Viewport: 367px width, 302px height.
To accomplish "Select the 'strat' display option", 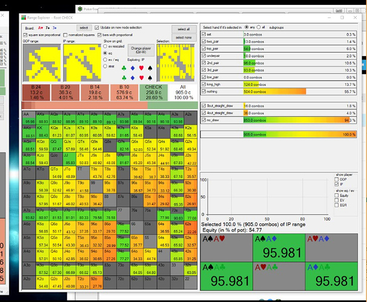I will pos(105,66).
